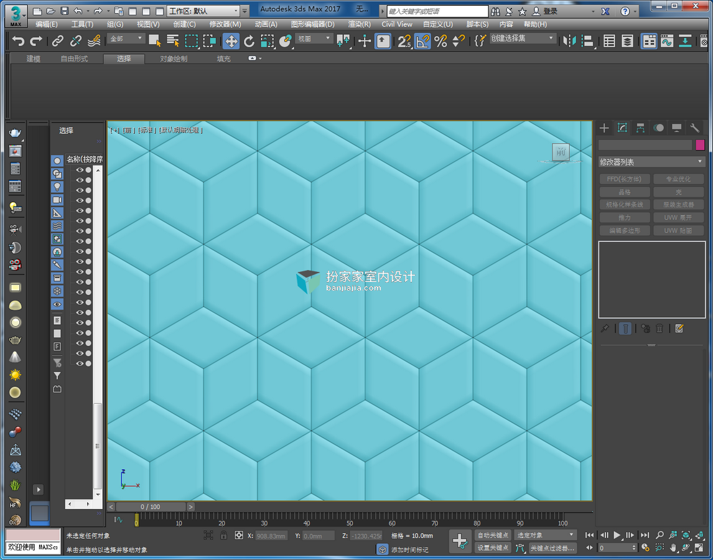Viewport: 713px width, 560px height.
Task: Open Select by Name list tool
Action: [173, 42]
